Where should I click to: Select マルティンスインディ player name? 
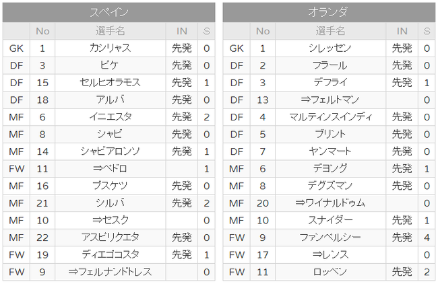330,117
